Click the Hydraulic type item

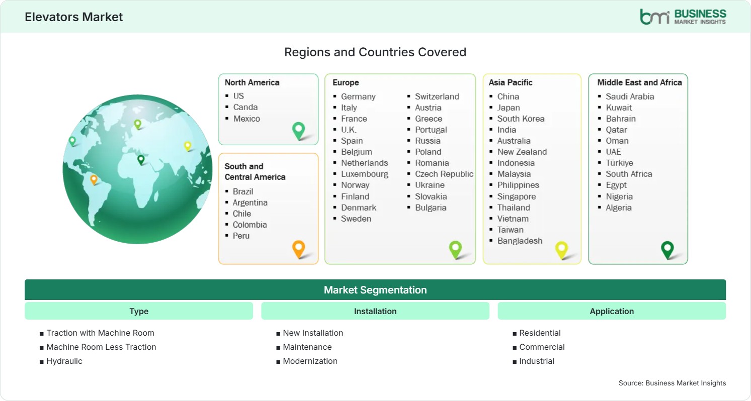point(64,361)
